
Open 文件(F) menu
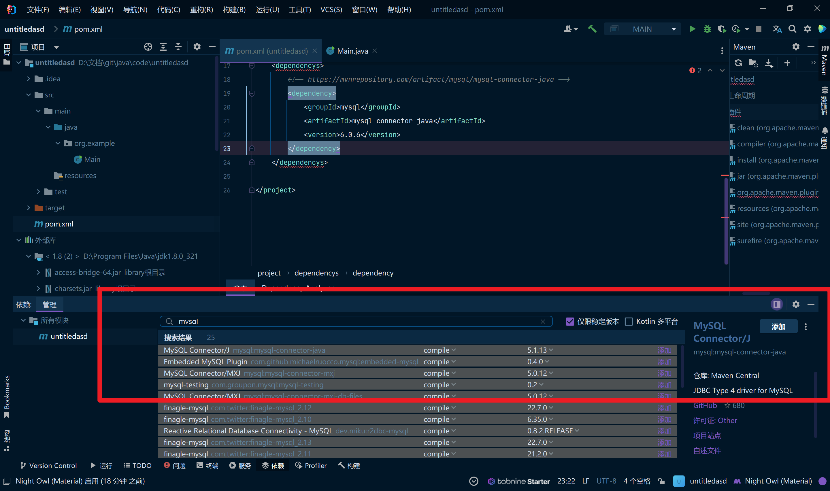pos(38,10)
